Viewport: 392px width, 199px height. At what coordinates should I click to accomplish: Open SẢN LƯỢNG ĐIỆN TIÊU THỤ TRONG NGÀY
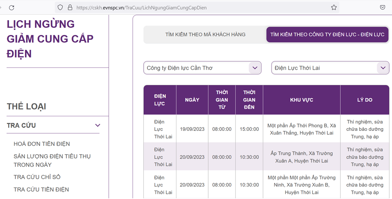[x=52, y=160]
